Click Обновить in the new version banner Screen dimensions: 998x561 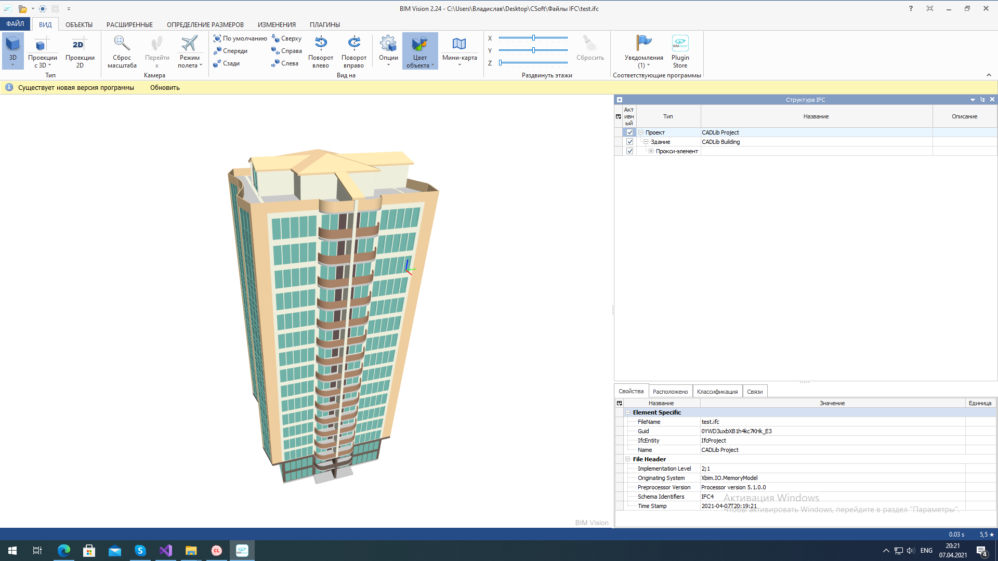164,87
